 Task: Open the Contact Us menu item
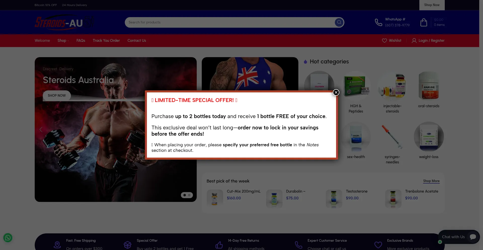coord(137,41)
